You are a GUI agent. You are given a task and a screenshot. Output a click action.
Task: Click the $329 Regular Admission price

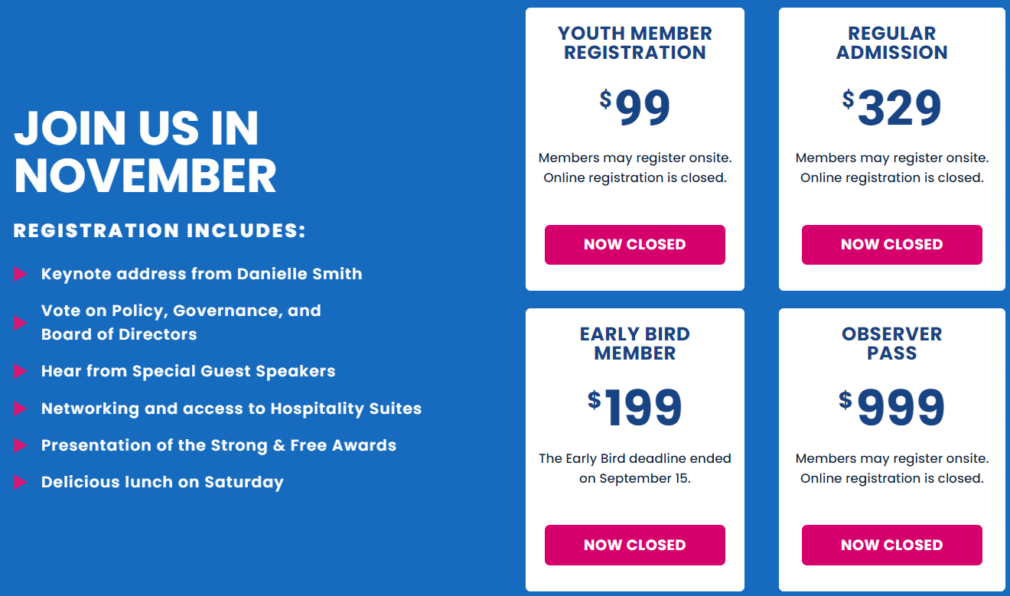[892, 108]
